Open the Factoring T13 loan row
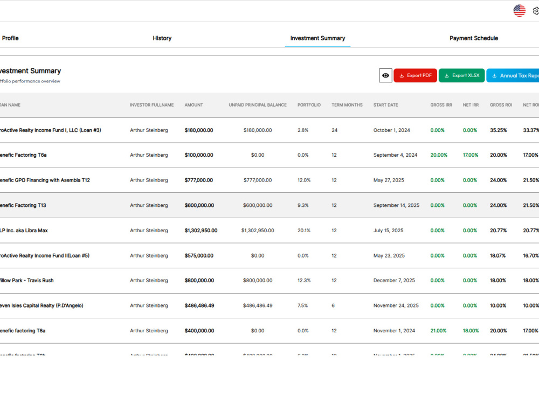This screenshot has width=539, height=404. point(269,205)
